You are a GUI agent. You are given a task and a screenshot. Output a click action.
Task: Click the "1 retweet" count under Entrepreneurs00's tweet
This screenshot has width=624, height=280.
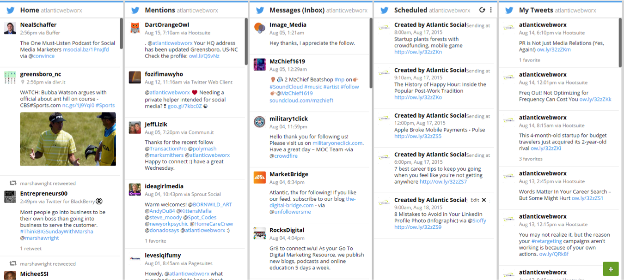point(31,248)
